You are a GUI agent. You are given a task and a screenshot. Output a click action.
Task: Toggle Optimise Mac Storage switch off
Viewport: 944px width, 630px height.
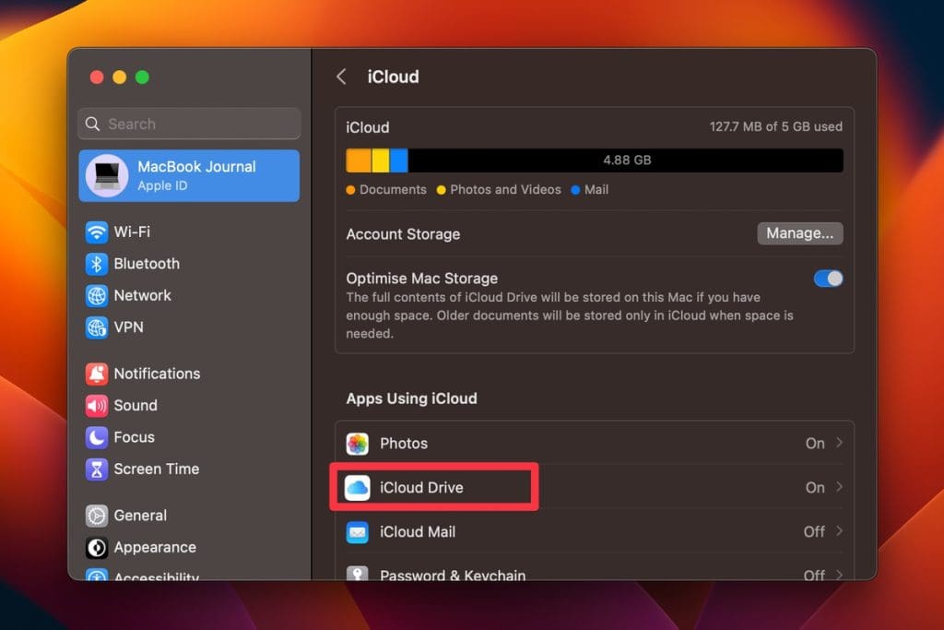pos(829,279)
